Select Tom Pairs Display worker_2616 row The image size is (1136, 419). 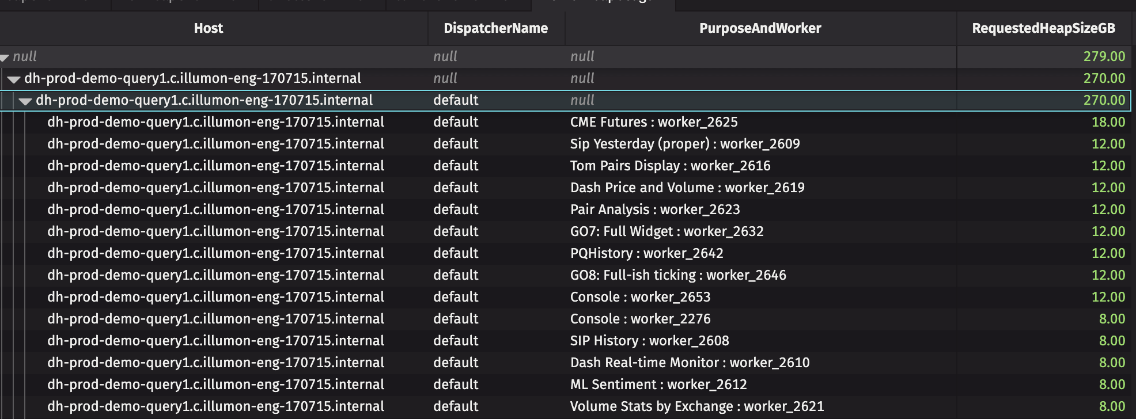pos(670,166)
